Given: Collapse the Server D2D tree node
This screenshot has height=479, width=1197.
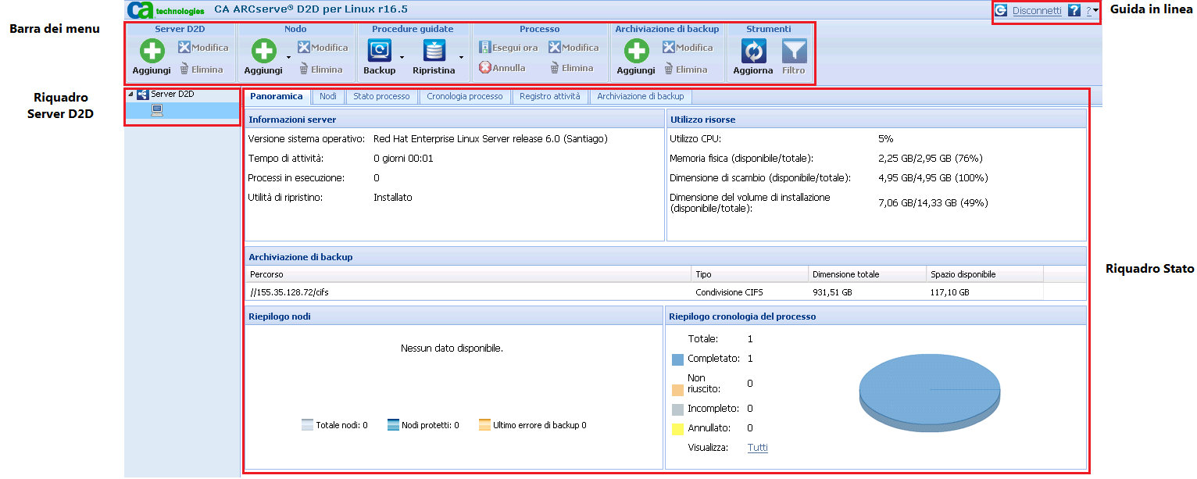Looking at the screenshot, I should (130, 95).
